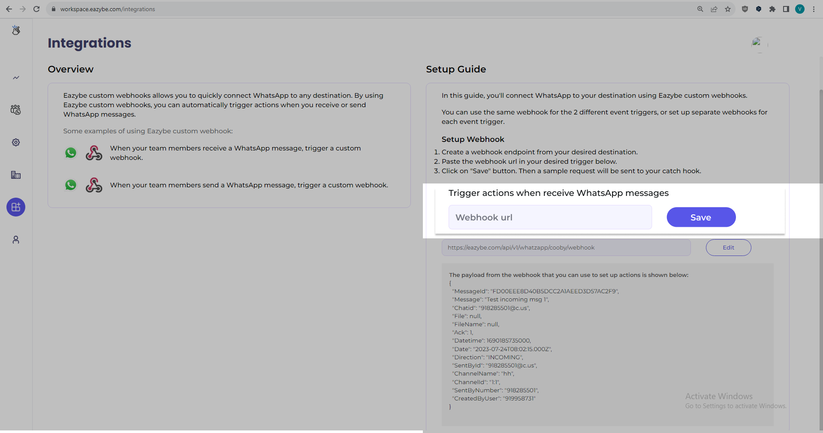Click "Trigger actions when receive WhatsApp messages" title
This screenshot has width=823, height=433.
coord(558,193)
